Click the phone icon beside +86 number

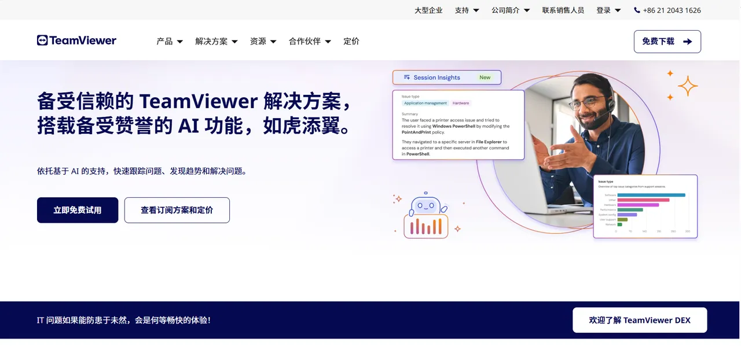637,10
